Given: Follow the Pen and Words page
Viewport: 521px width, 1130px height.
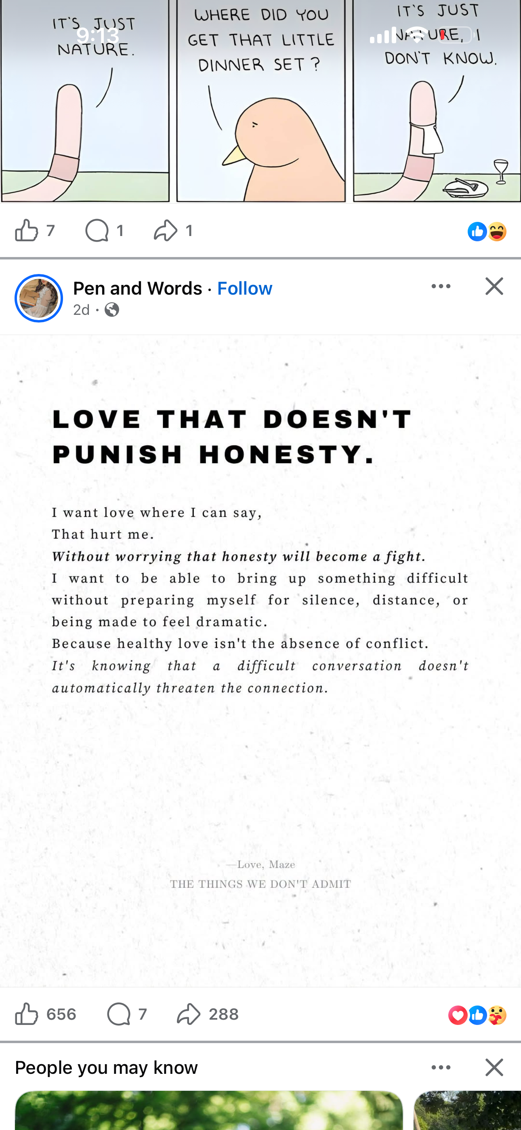Looking at the screenshot, I should point(245,288).
